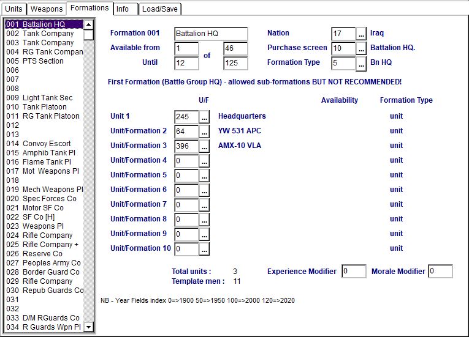
Task: Open the Nation browse button
Action: 362,34
